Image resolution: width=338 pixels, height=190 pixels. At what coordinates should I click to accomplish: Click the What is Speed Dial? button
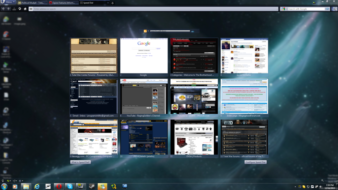(x=80, y=162)
